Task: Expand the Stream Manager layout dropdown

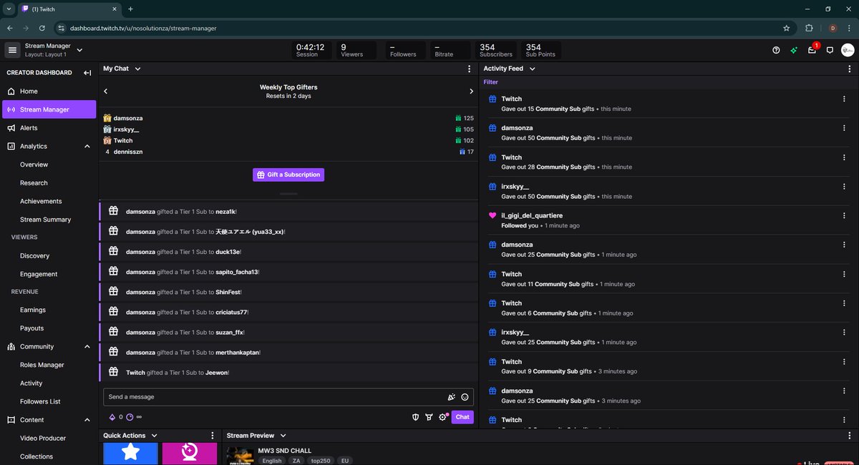Action: [x=79, y=50]
